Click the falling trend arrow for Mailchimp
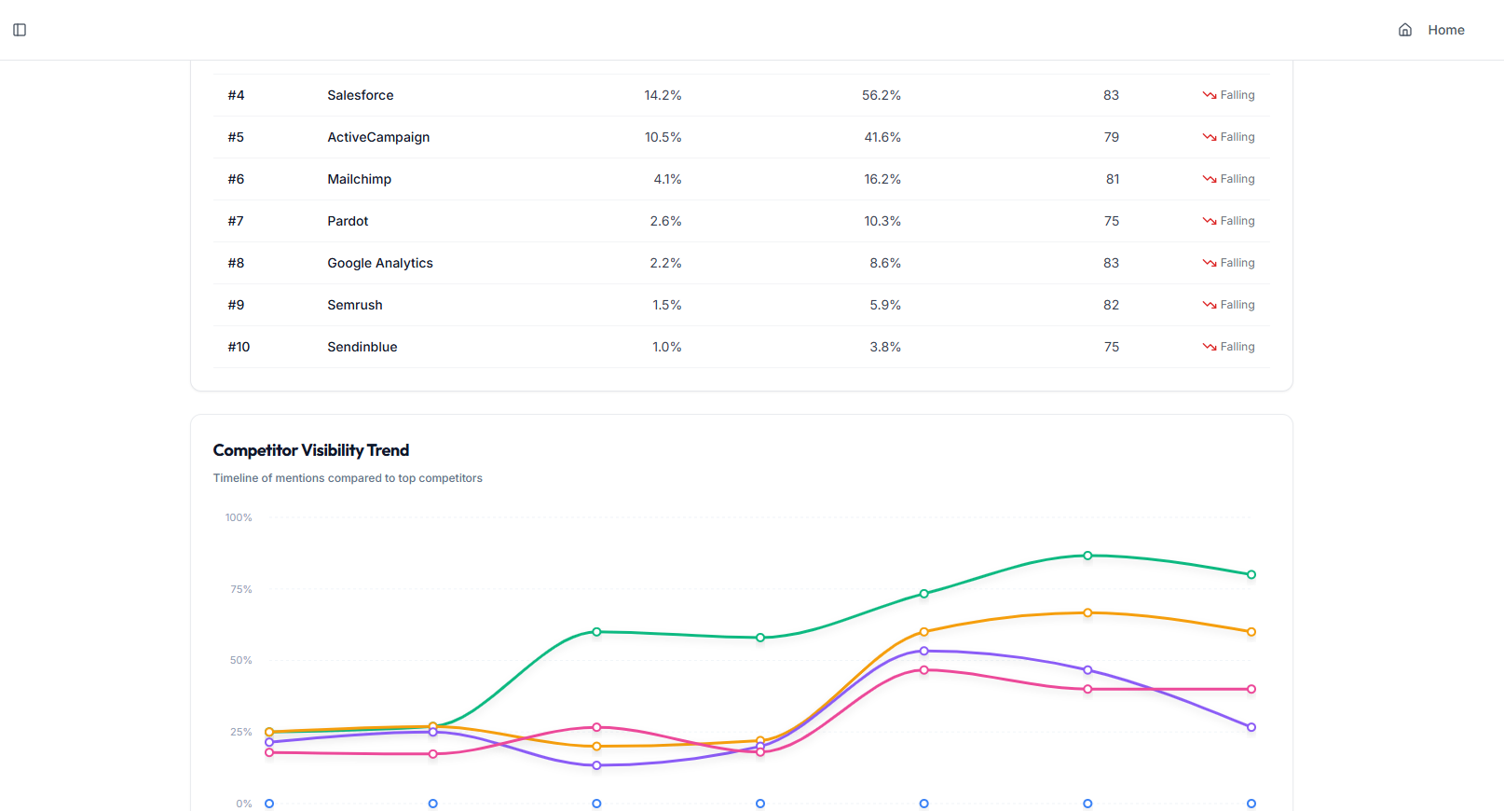This screenshot has height=811, width=1504. pos(1210,179)
